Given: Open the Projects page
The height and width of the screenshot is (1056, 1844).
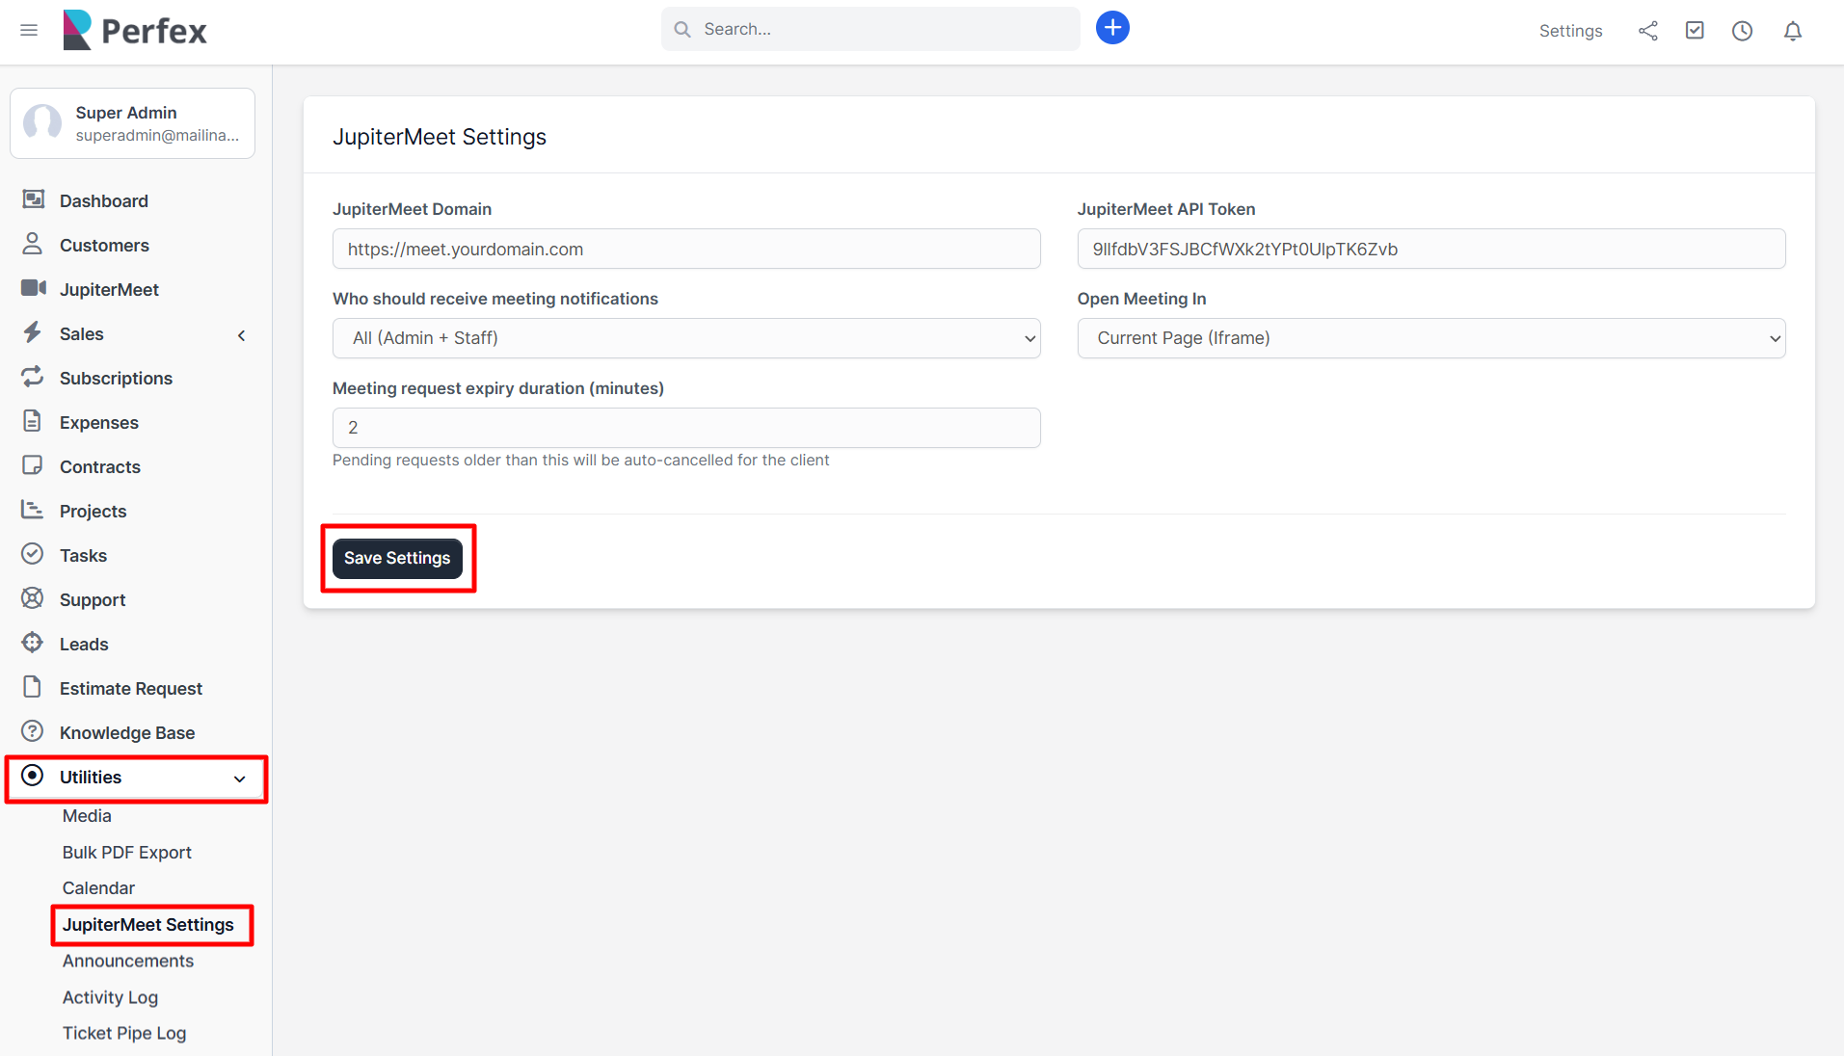Looking at the screenshot, I should [x=93, y=512].
